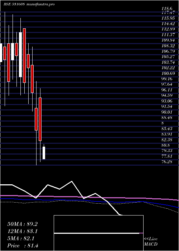Click the 97.64 price axis label
This screenshot has width=179, height=251.
pyautogui.click(x=167, y=85)
